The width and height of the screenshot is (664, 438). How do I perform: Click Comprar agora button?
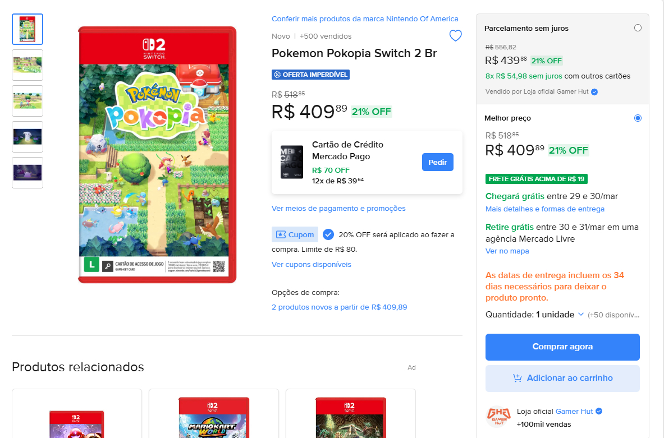click(x=562, y=347)
